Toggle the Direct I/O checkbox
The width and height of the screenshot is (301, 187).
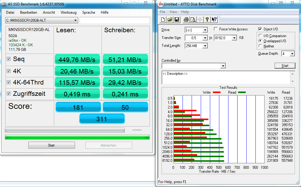[x=260, y=29]
